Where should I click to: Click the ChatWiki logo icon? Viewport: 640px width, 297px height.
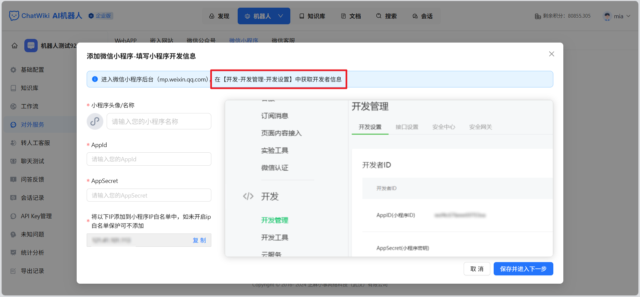(14, 16)
